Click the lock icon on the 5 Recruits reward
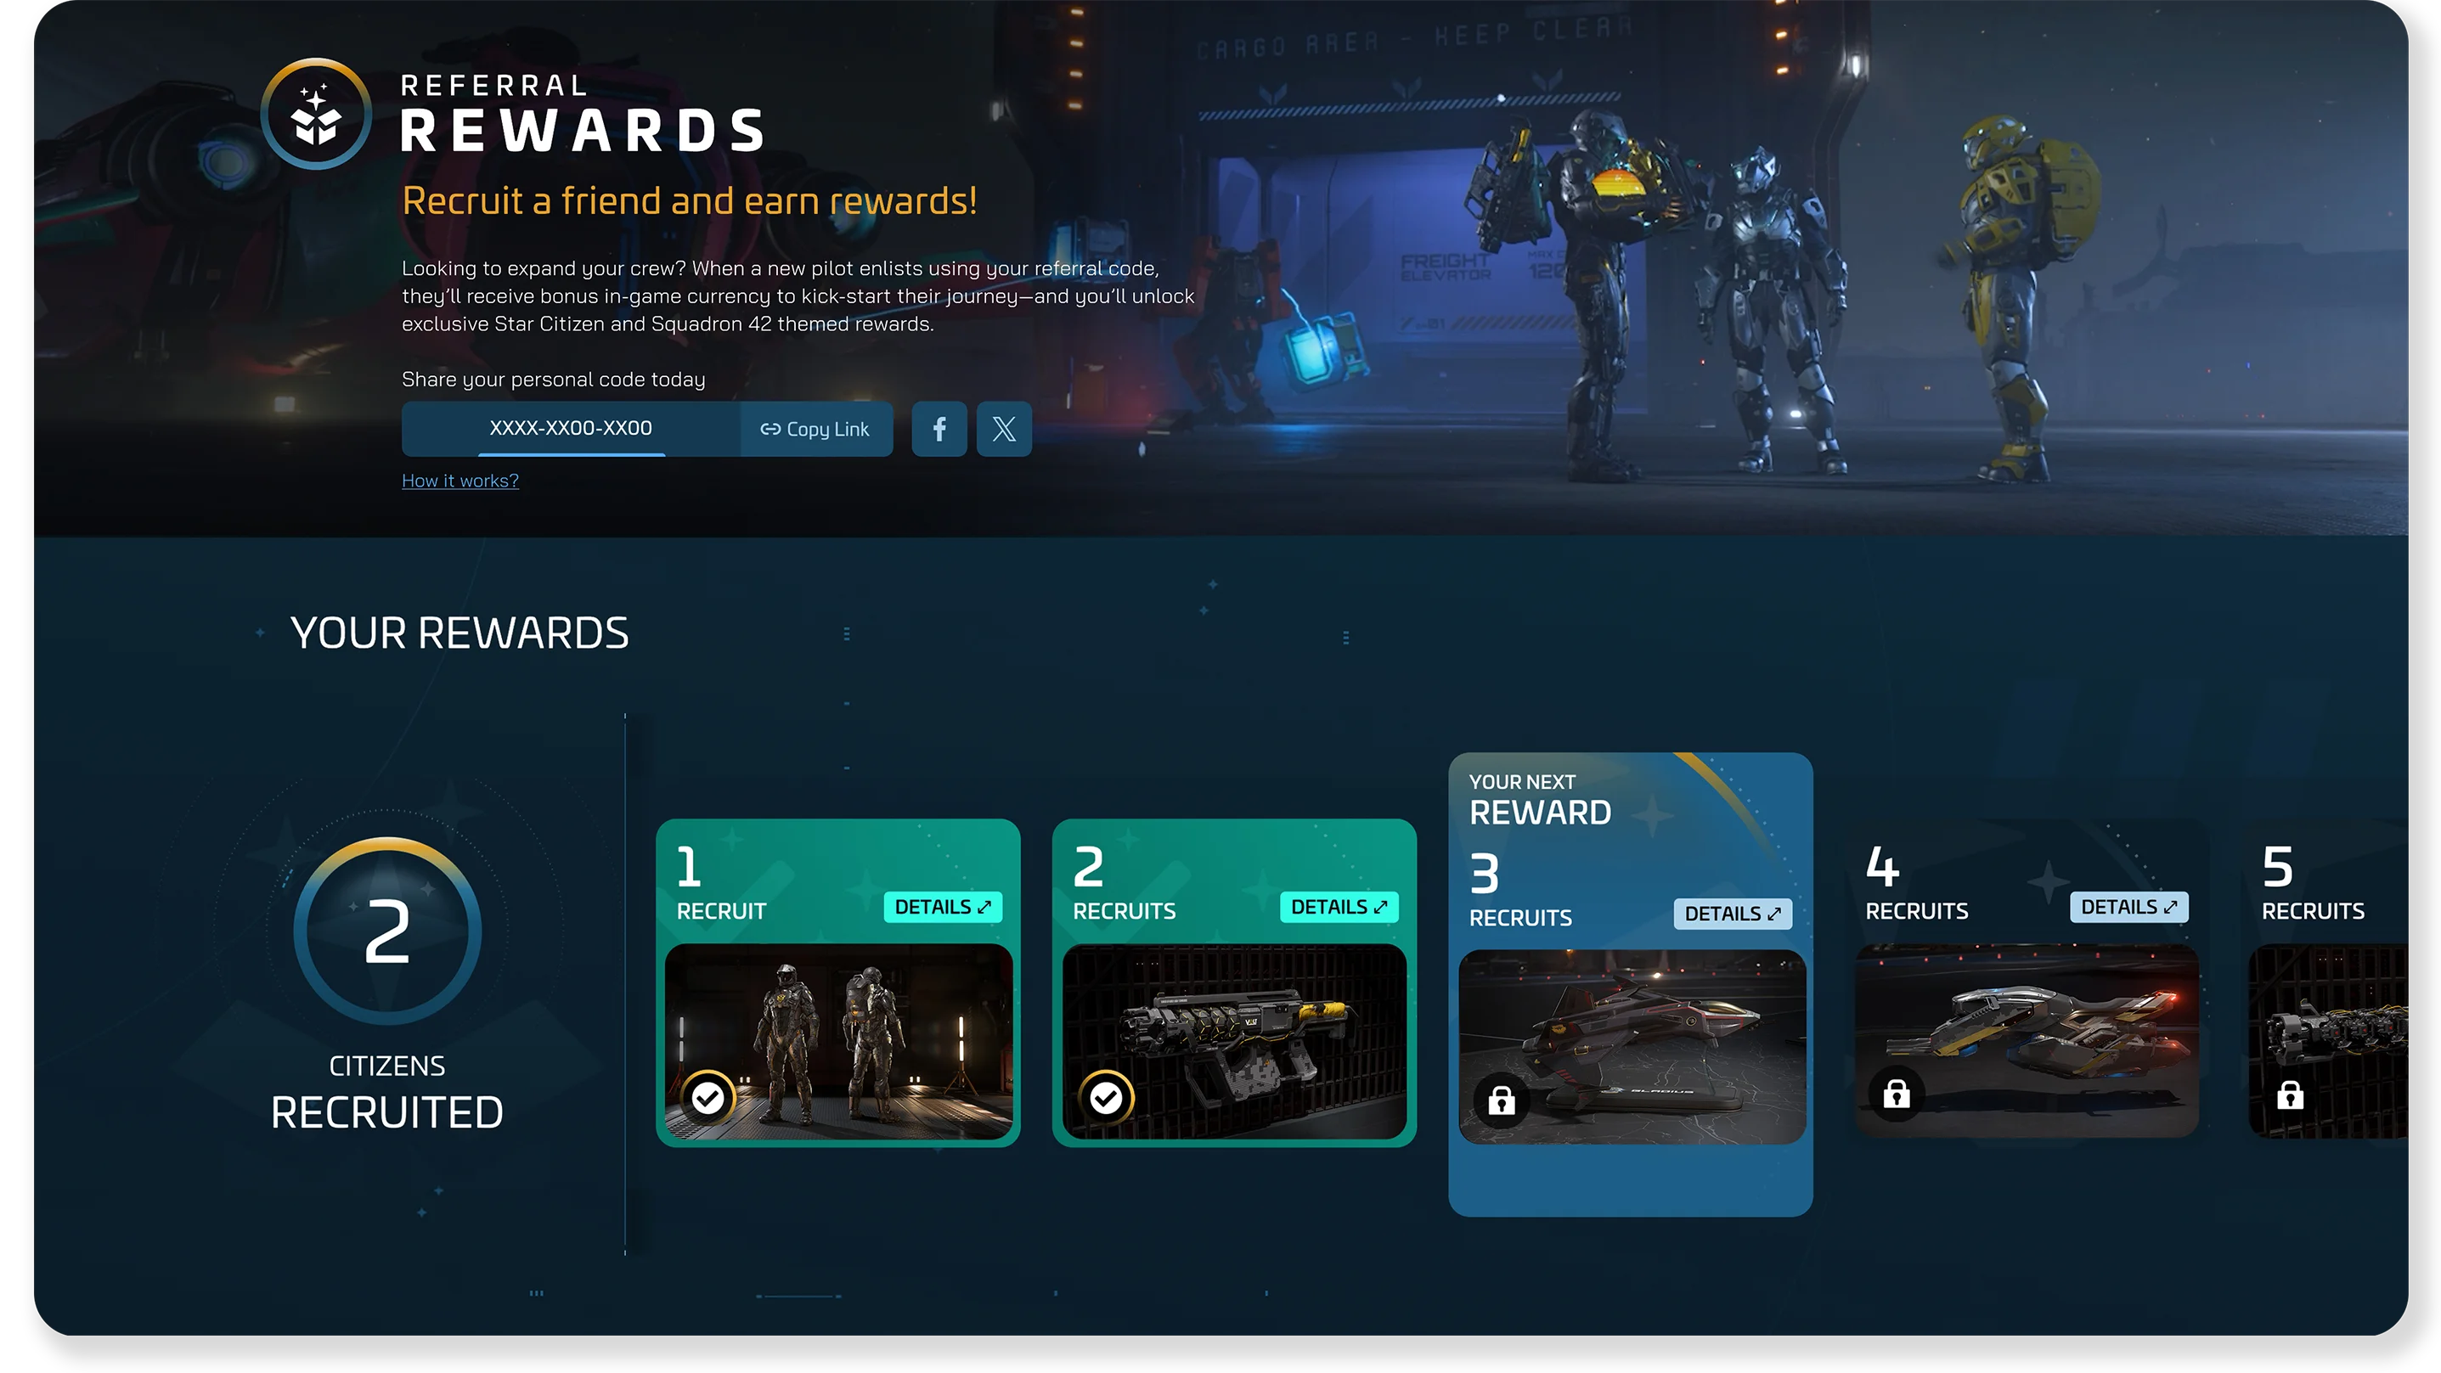Screen dimensions: 2441x1373 point(2291,1094)
